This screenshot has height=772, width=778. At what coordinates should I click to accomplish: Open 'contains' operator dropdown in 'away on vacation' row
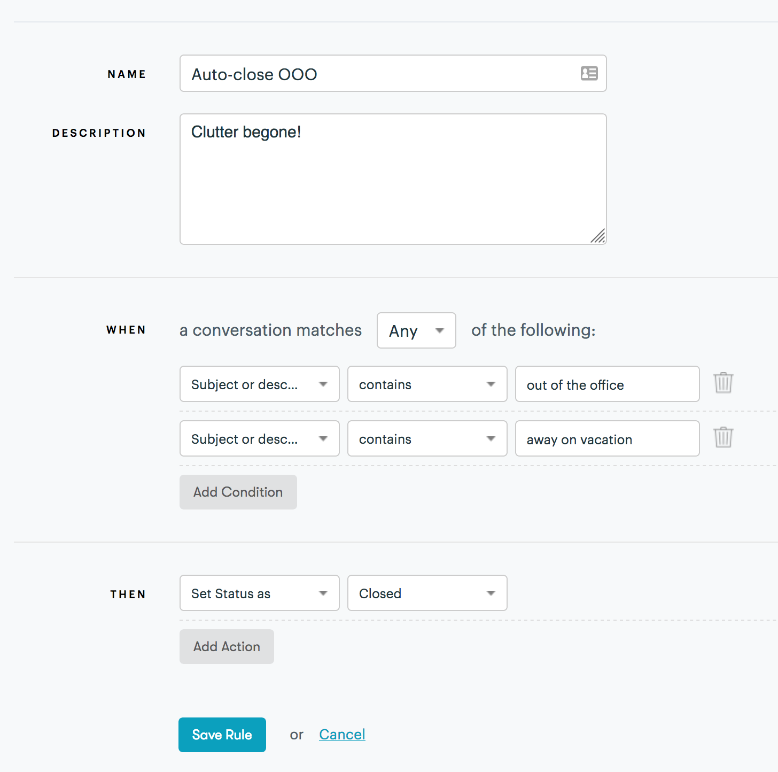(x=427, y=438)
